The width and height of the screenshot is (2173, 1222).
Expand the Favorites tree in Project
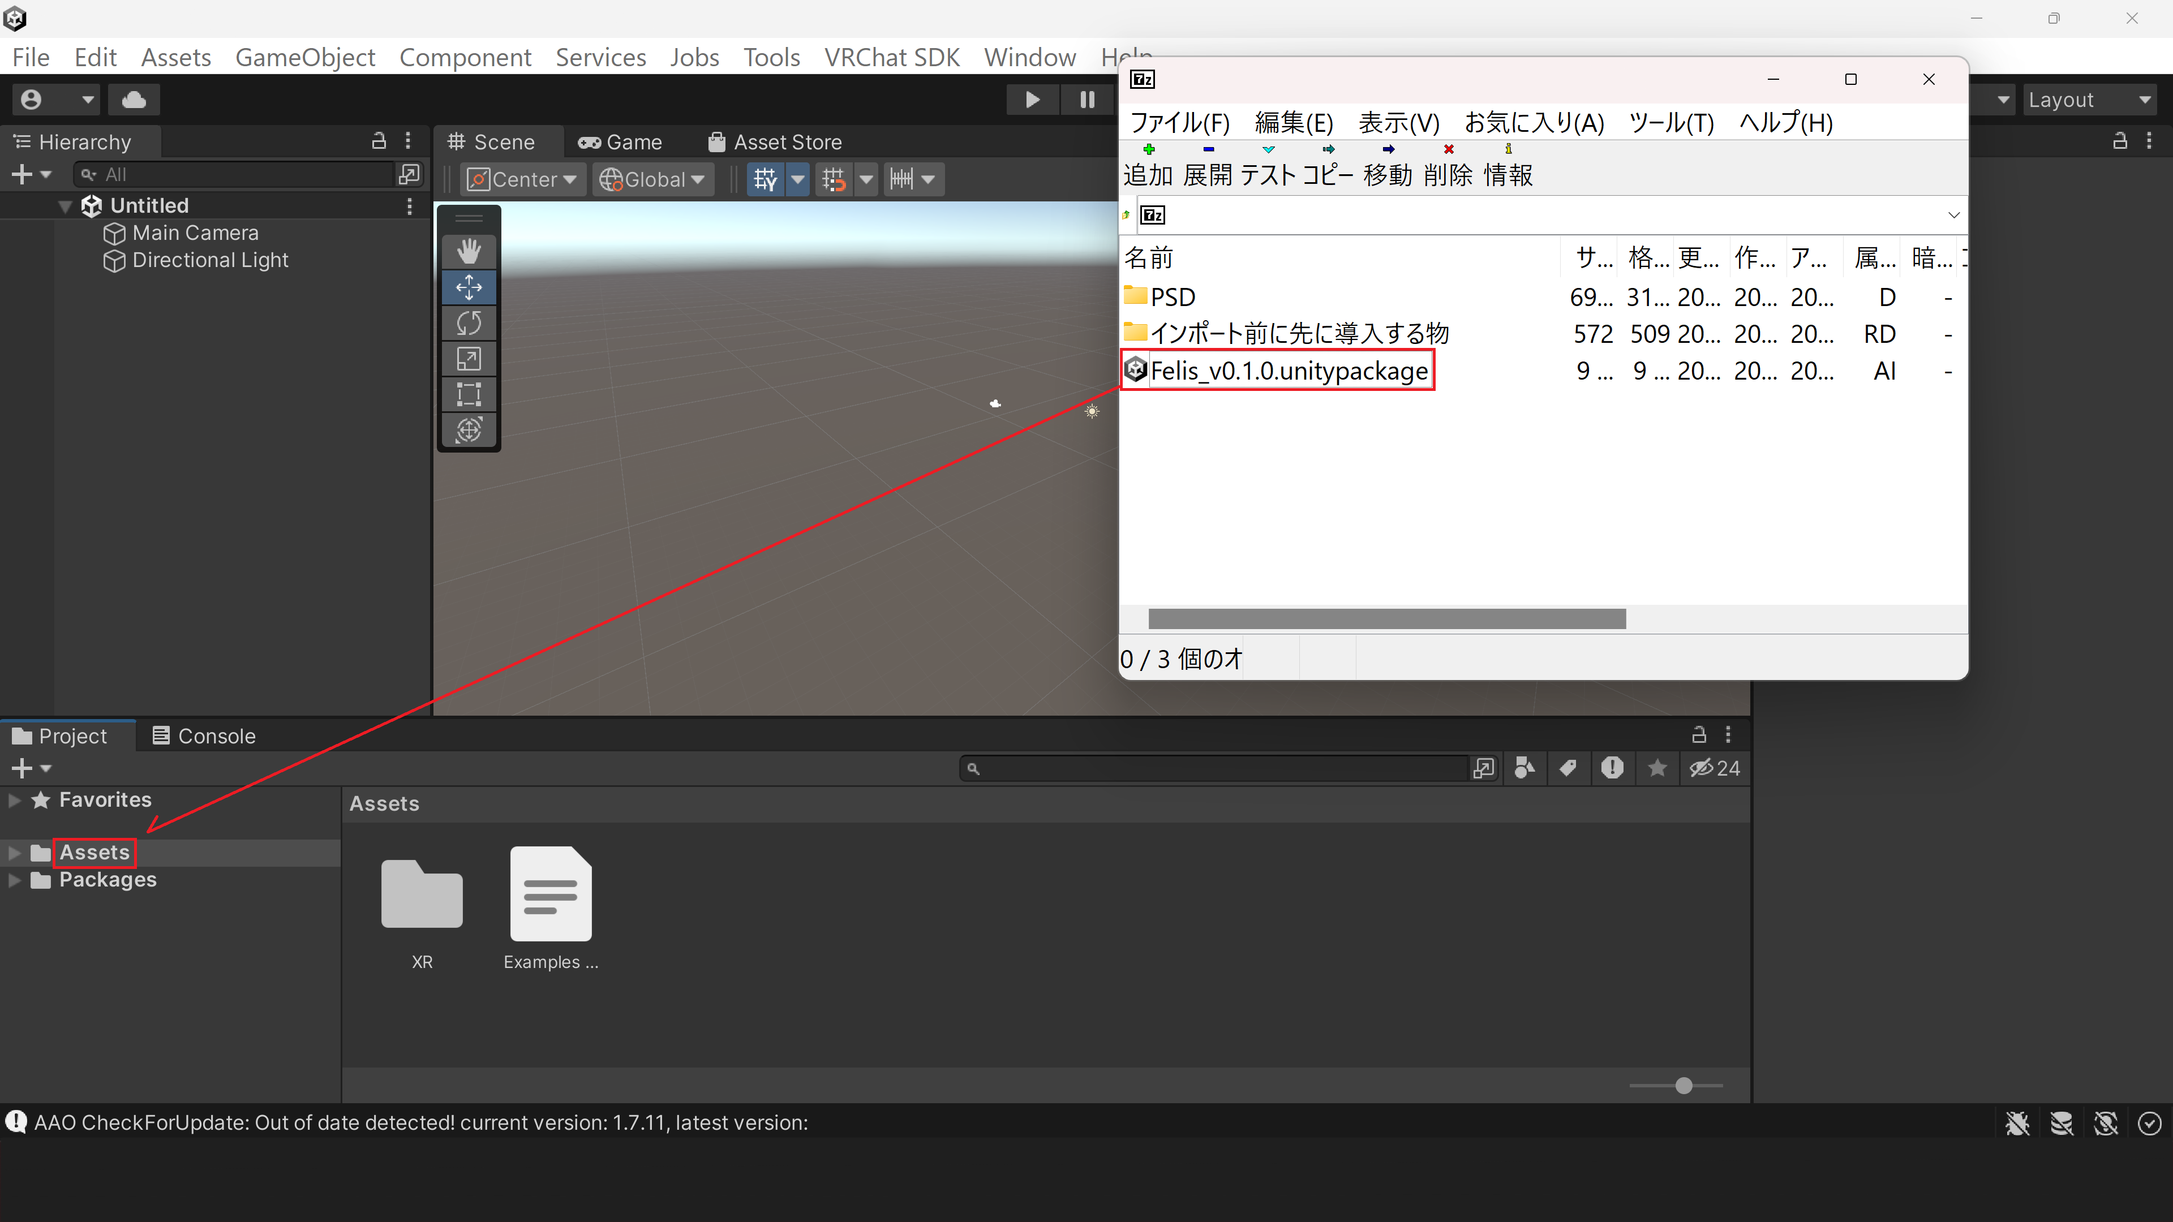pos(14,799)
